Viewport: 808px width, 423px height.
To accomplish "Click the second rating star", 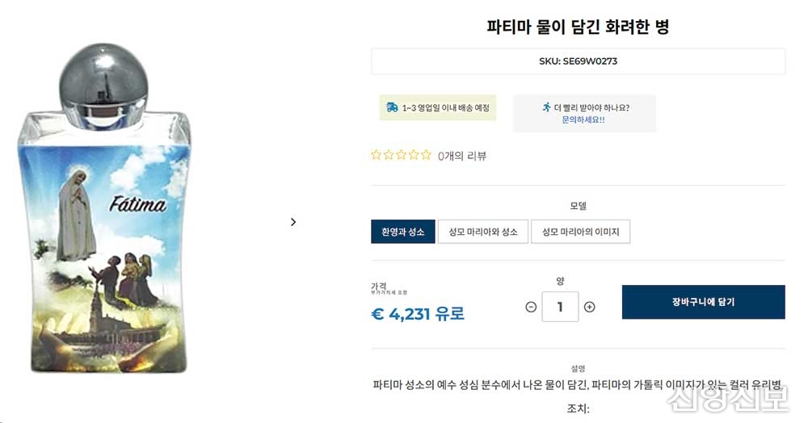I will (389, 155).
